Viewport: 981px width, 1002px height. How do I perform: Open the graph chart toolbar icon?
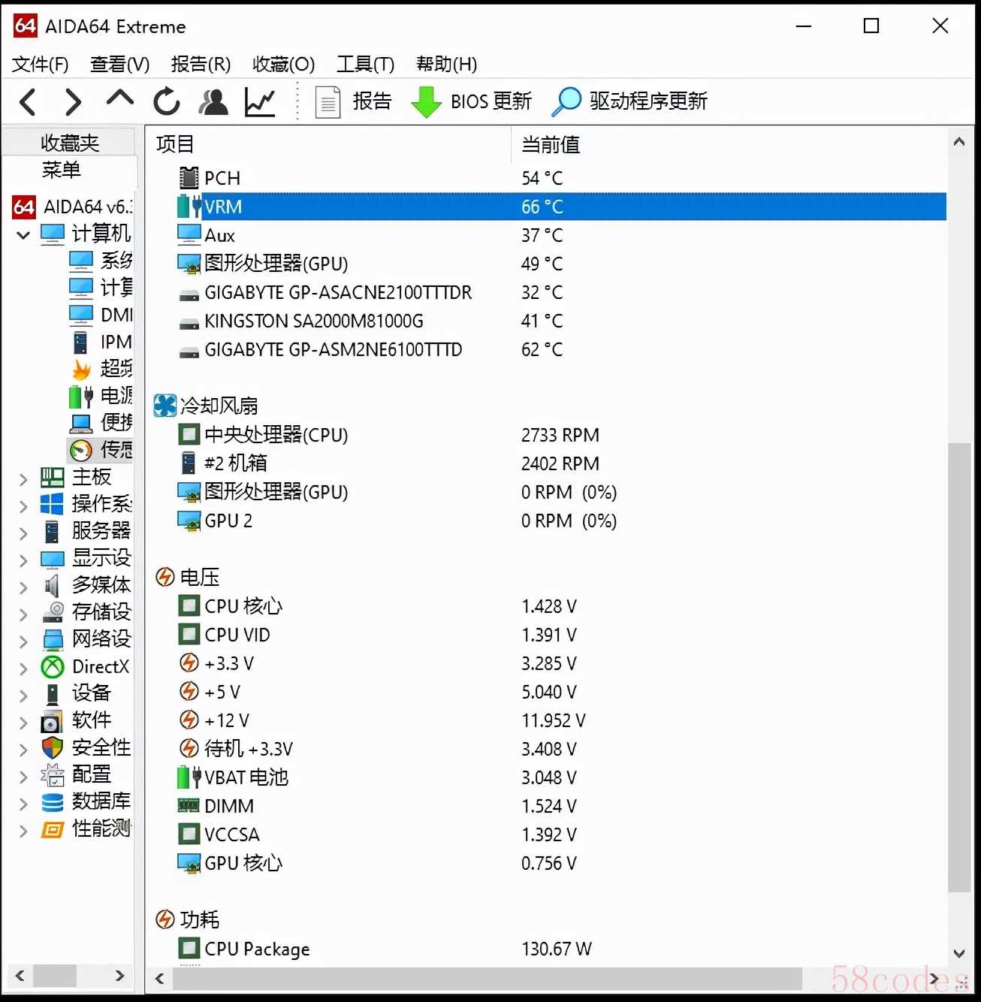tap(260, 102)
